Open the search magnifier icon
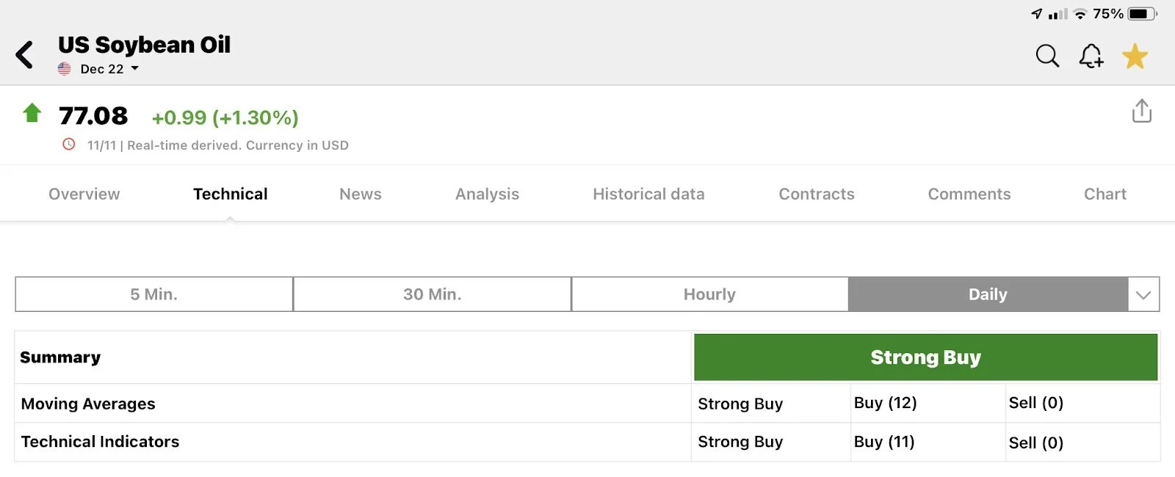The image size is (1175, 477). tap(1047, 56)
